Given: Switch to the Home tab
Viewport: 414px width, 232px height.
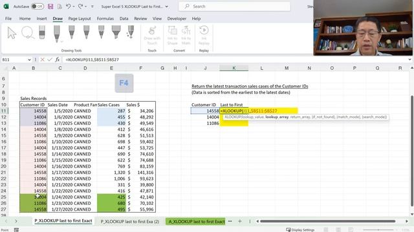Looking at the screenshot, I should [x=25, y=19].
